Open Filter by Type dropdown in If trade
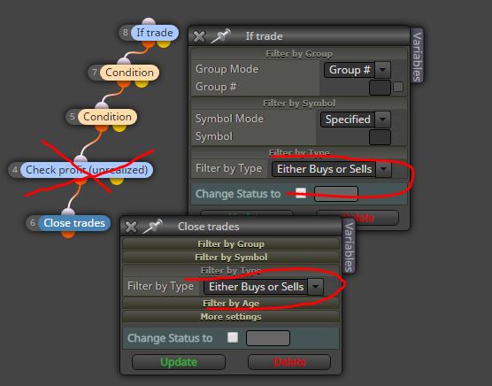 coord(331,169)
